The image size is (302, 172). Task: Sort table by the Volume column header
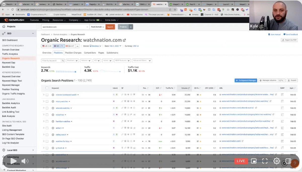(x=185, y=88)
